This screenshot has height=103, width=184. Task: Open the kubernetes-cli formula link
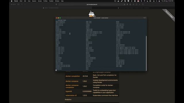pos(71,95)
